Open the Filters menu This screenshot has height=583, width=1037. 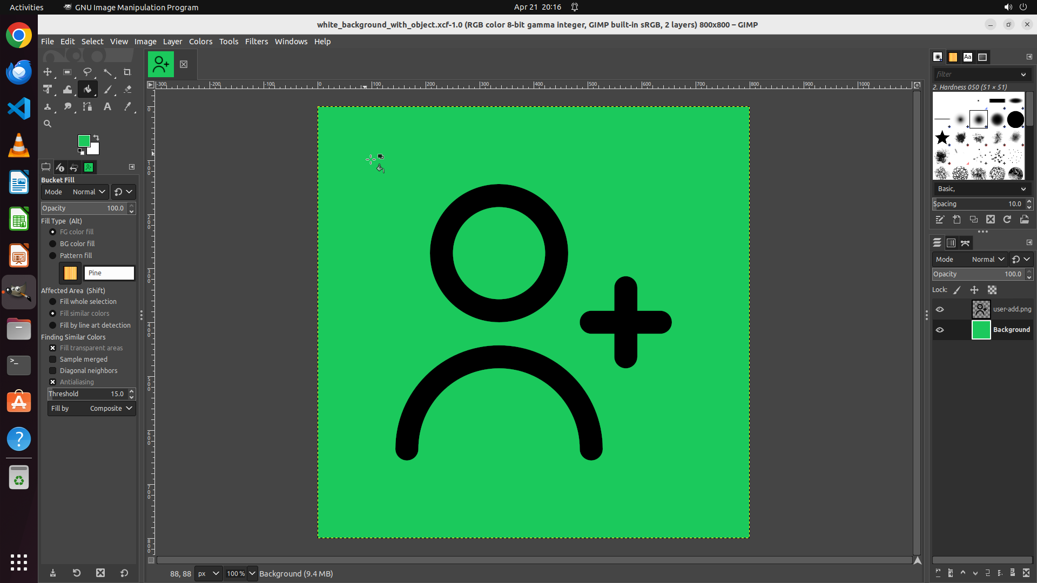pyautogui.click(x=256, y=42)
